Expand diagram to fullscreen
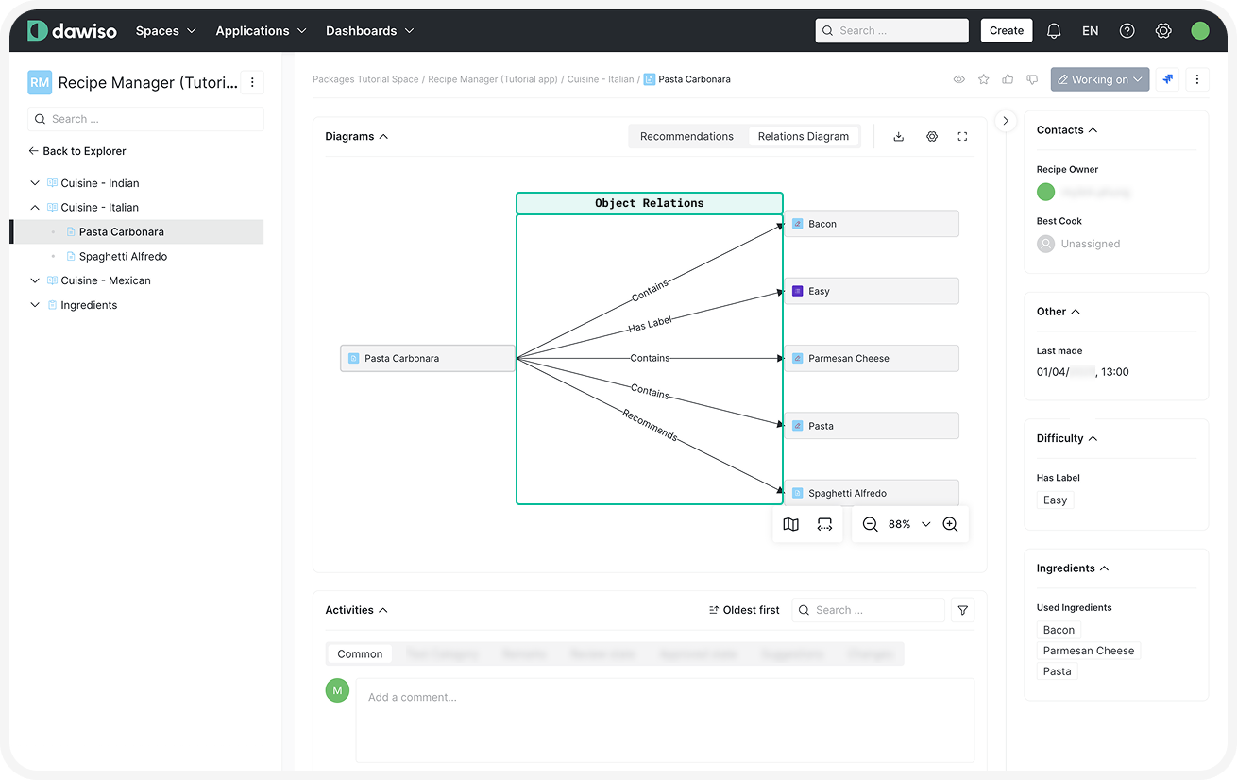This screenshot has width=1237, height=780. tap(962, 137)
